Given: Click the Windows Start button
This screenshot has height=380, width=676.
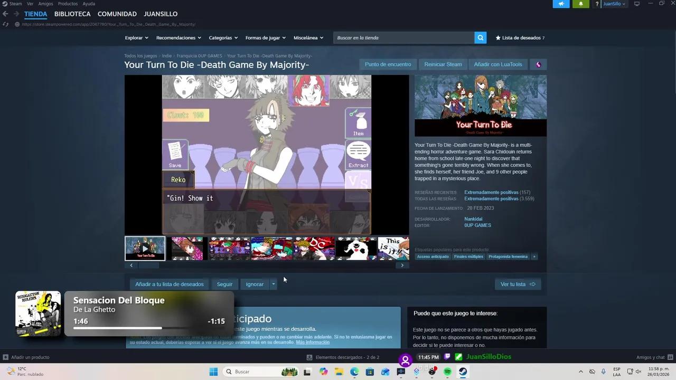Looking at the screenshot, I should click(213, 372).
